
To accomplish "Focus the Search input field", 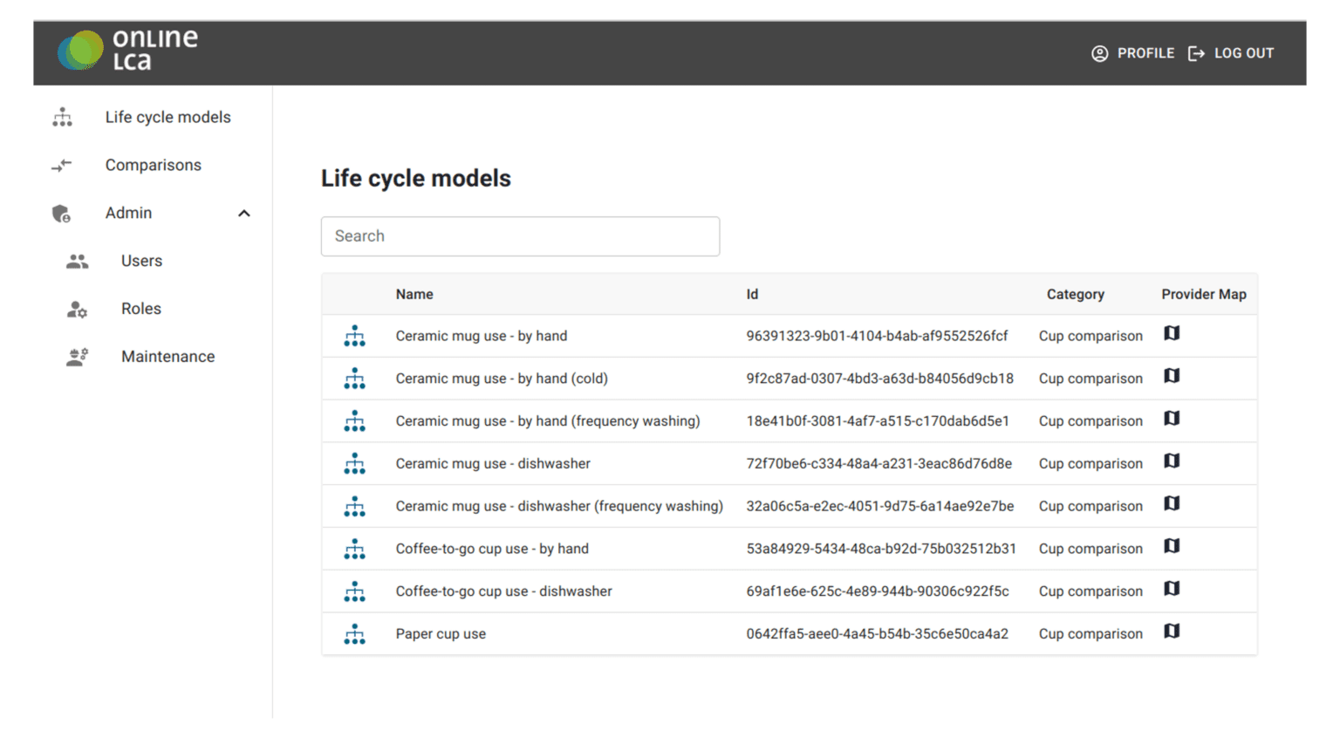I will [x=520, y=236].
